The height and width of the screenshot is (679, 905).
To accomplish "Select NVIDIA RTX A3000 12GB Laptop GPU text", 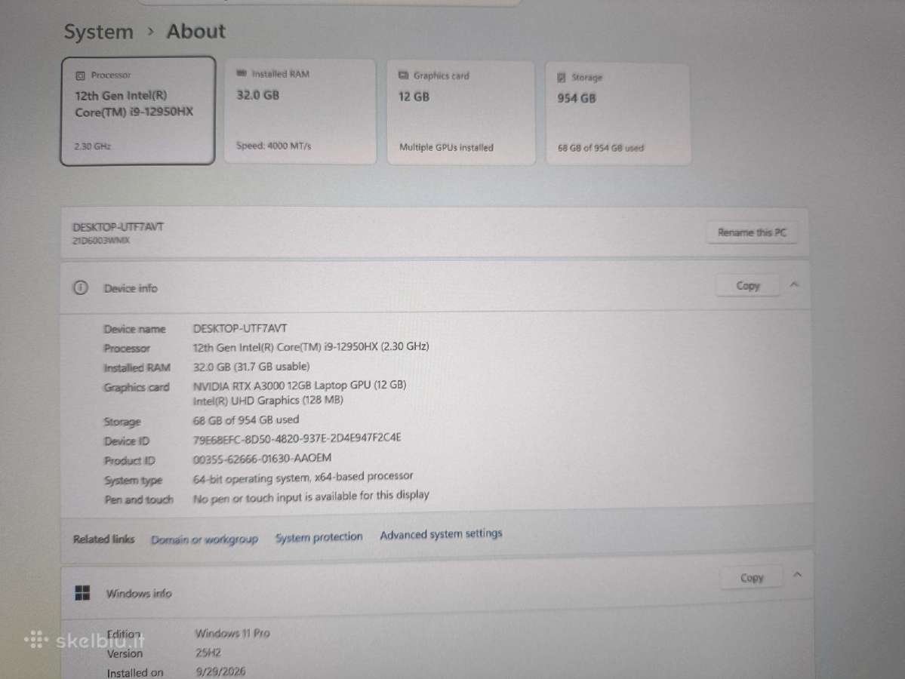I will pos(300,385).
